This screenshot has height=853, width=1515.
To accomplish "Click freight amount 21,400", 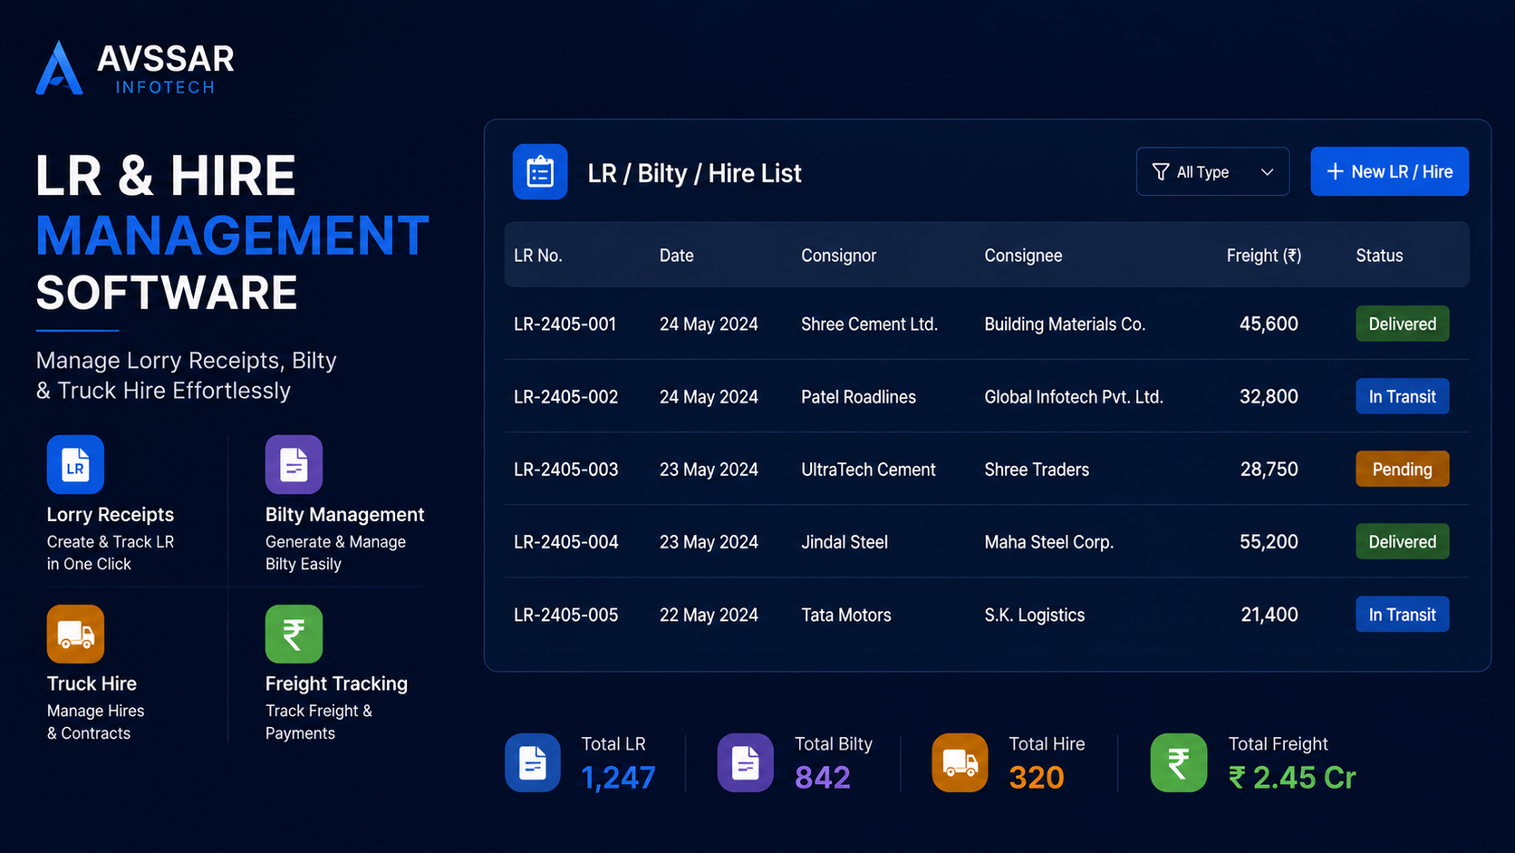I will pos(1269,614).
